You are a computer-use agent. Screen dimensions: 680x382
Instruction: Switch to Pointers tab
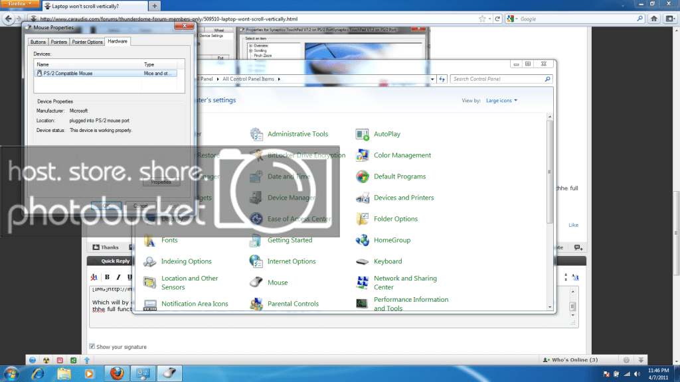click(58, 42)
